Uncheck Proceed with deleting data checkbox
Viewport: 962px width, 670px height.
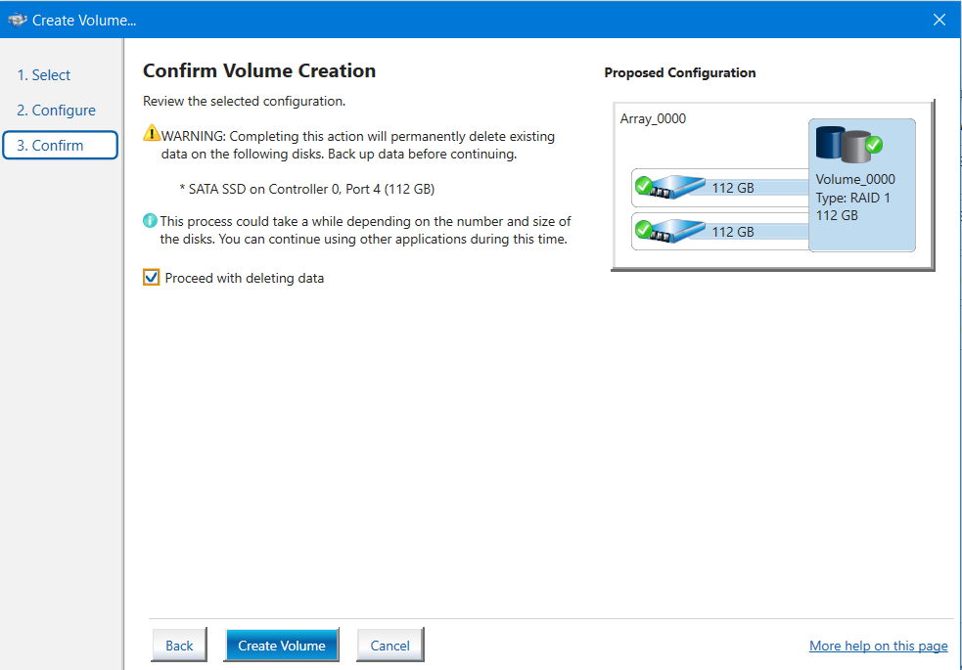(151, 277)
